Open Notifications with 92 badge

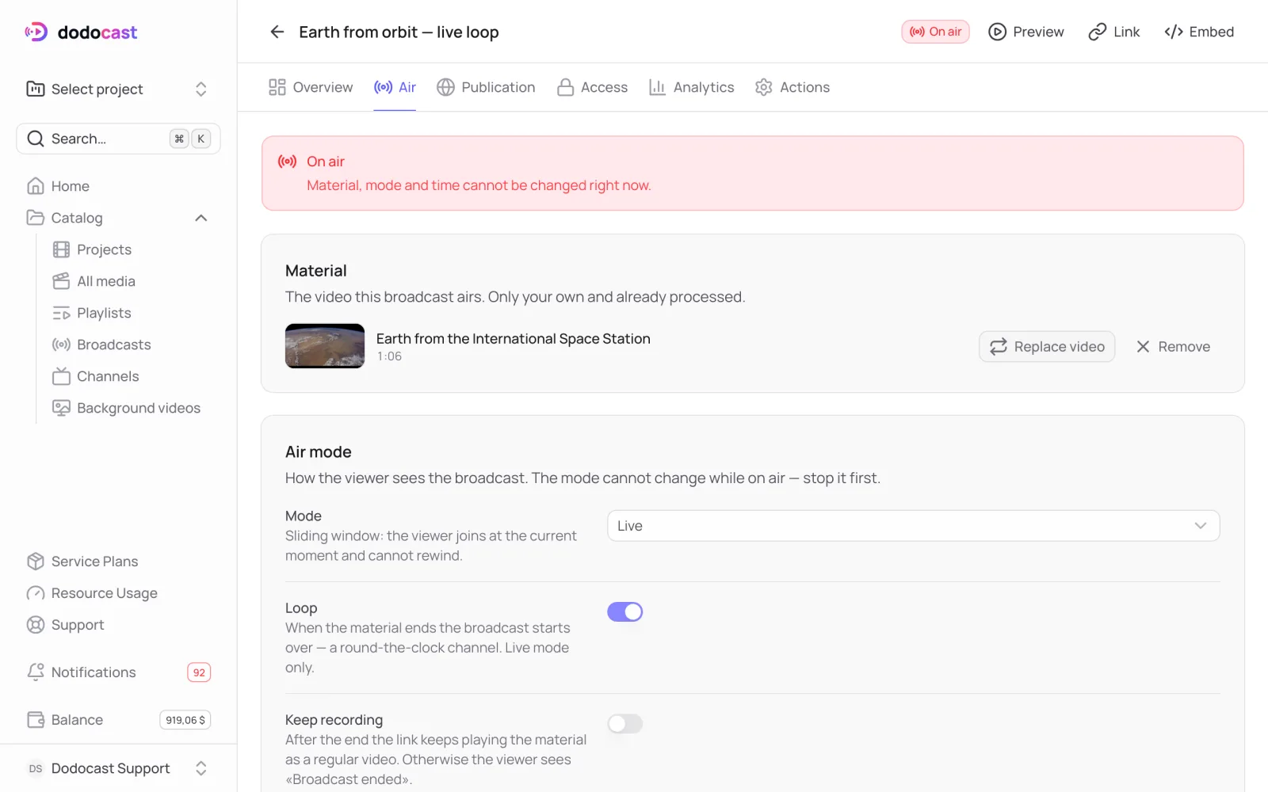click(x=119, y=672)
